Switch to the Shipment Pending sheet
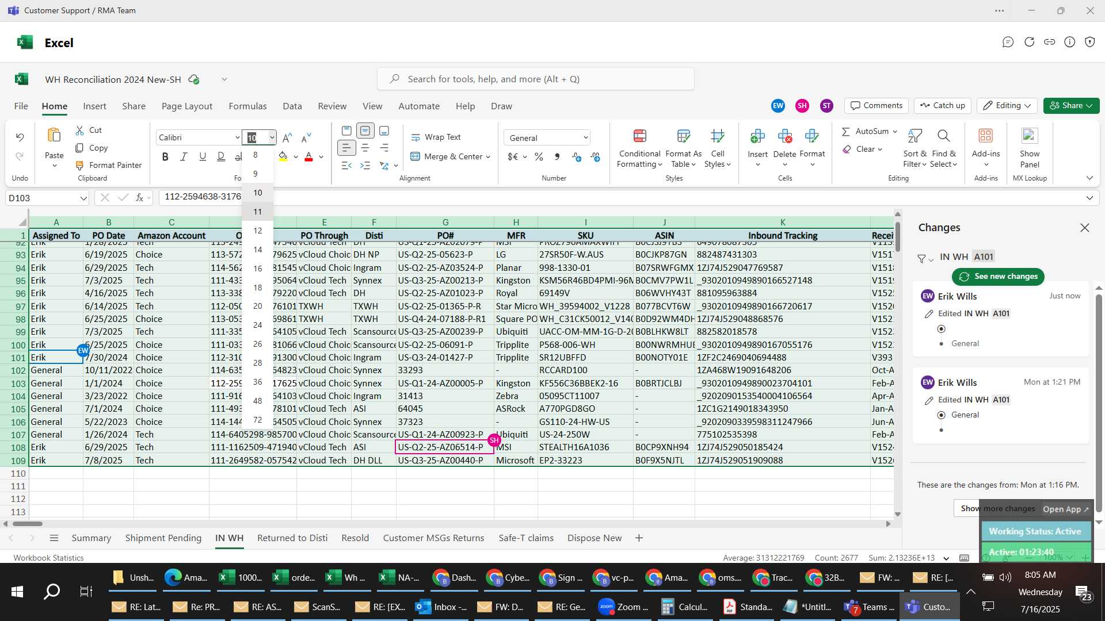The width and height of the screenshot is (1105, 621). point(163,538)
